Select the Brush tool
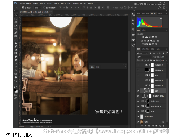This screenshot has height=138, width=189. [16, 40]
